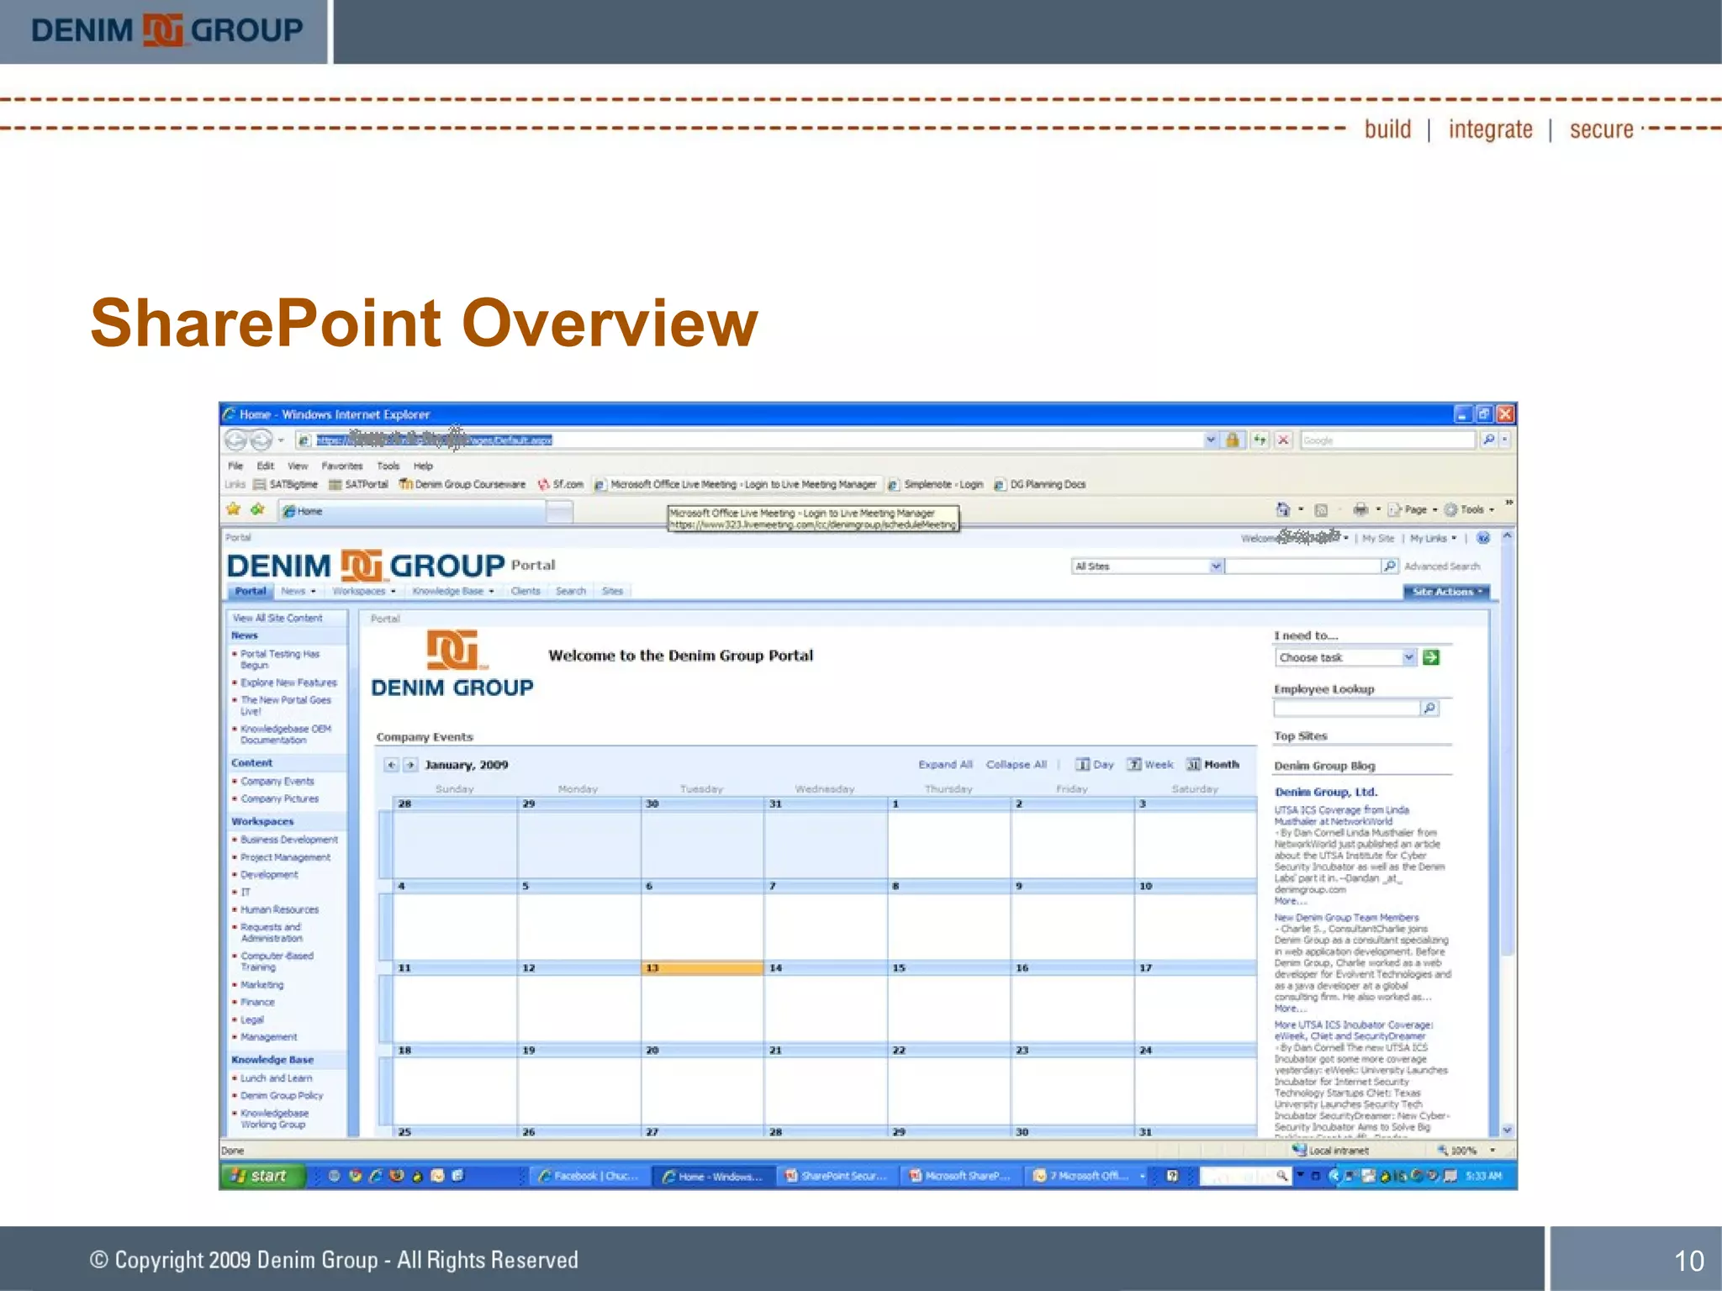Viewport: 1722px width, 1291px height.
Task: Open the File menu
Action: (235, 466)
